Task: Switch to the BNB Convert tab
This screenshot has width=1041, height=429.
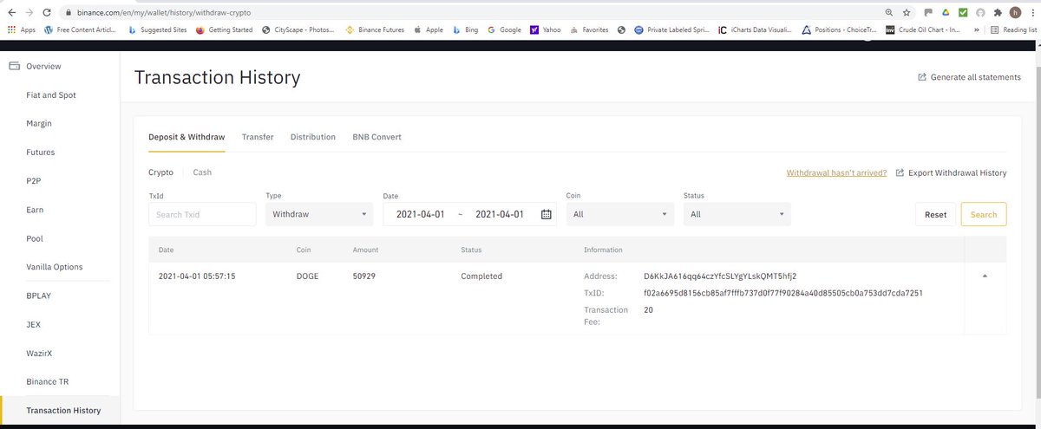Action: (x=376, y=137)
